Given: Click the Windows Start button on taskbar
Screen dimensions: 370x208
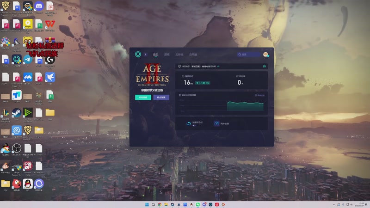Looking at the screenshot, I should coord(147,204).
